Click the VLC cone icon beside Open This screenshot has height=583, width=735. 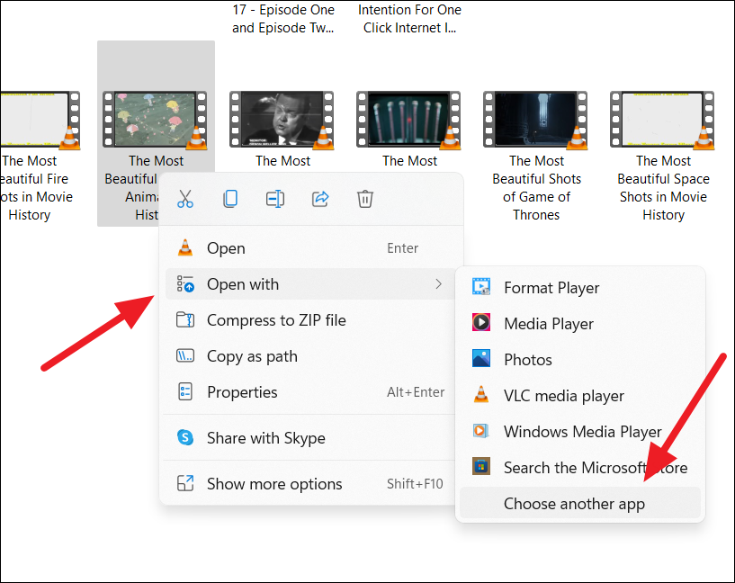(x=185, y=247)
